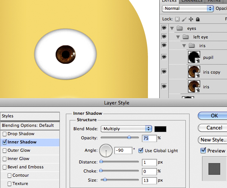The height and width of the screenshot is (188, 227).
Task: Click the black shadow color swatch
Action: click(x=160, y=129)
